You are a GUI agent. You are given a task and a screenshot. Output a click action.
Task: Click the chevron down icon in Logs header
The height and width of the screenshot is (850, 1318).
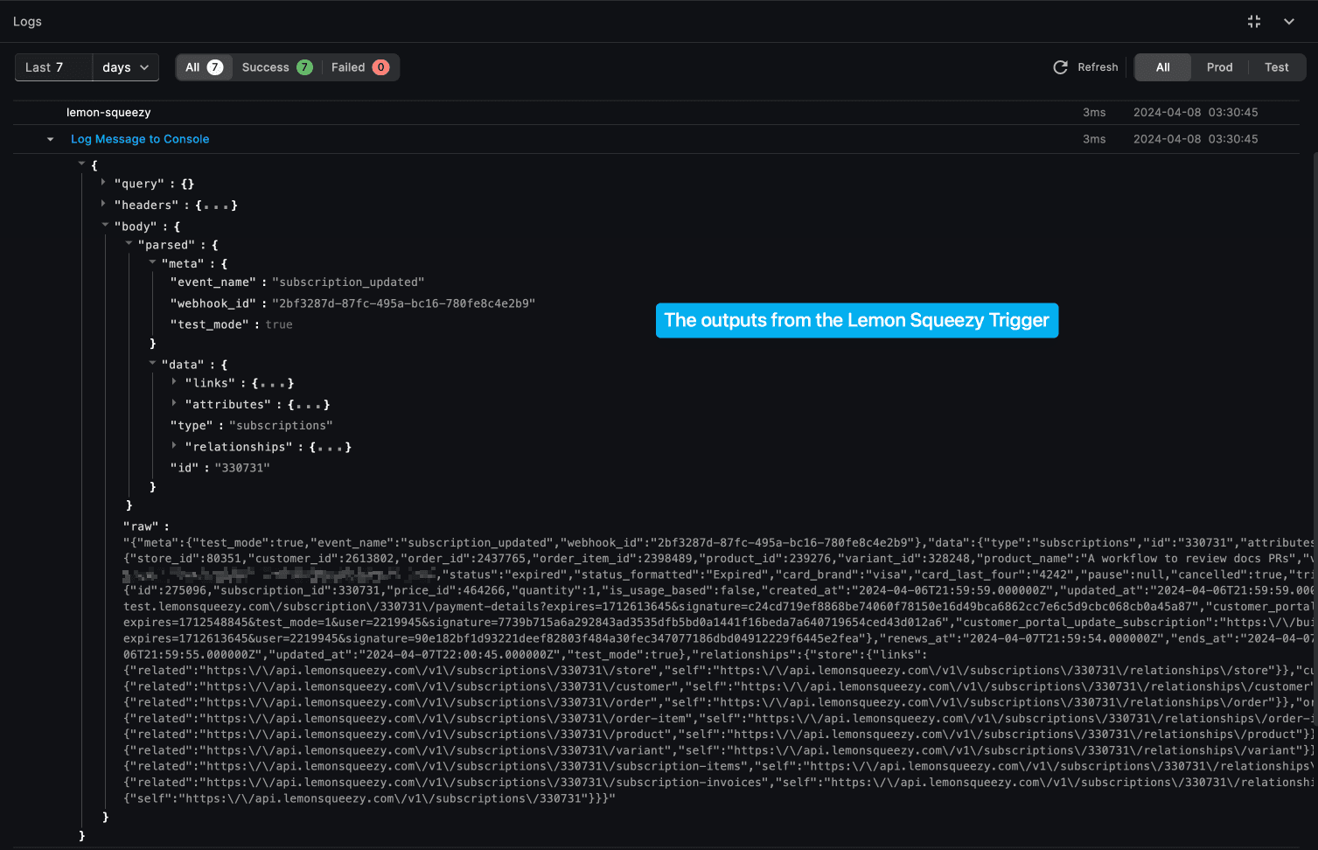[1288, 22]
